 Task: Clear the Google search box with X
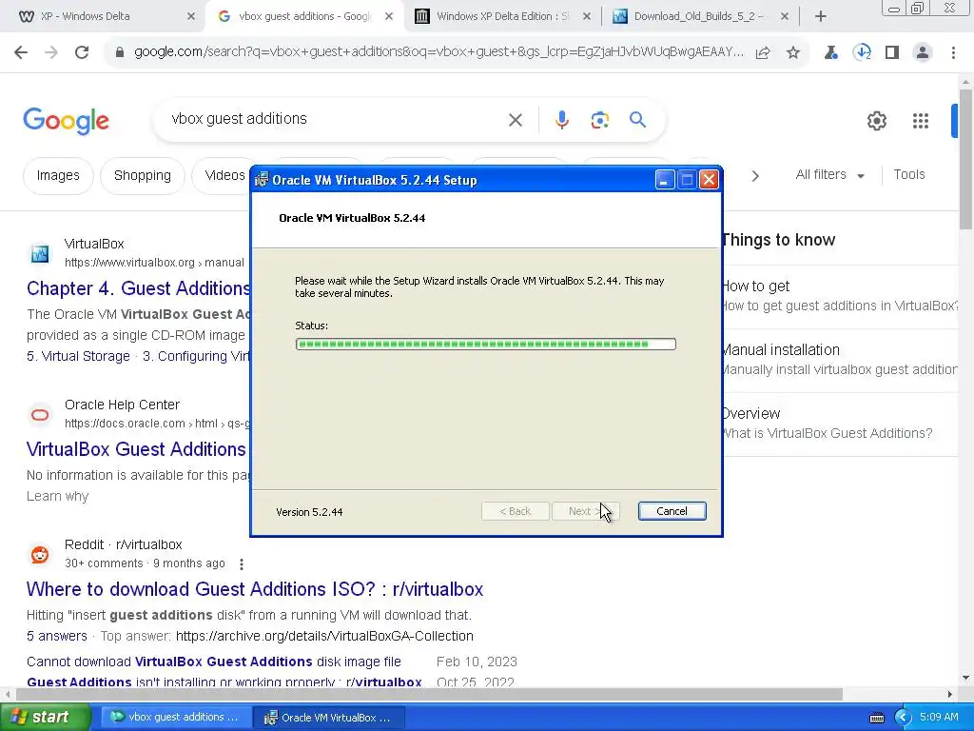click(x=516, y=120)
